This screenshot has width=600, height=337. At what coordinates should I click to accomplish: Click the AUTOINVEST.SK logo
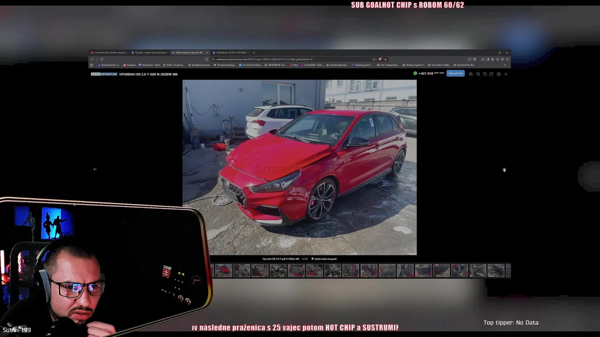(104, 74)
